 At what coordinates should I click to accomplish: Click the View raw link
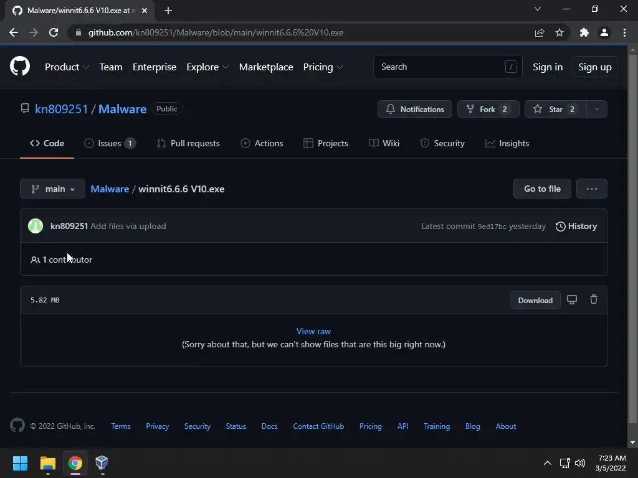pyautogui.click(x=313, y=331)
